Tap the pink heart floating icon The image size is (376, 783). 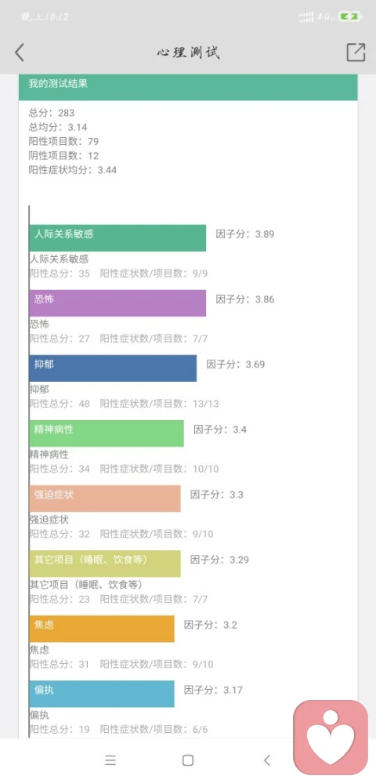331,737
